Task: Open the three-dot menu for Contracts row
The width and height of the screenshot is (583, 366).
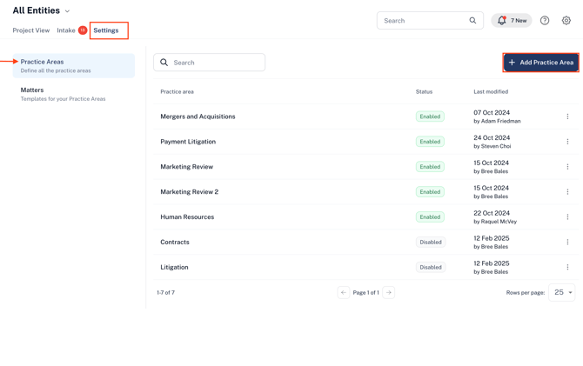Action: (x=567, y=242)
